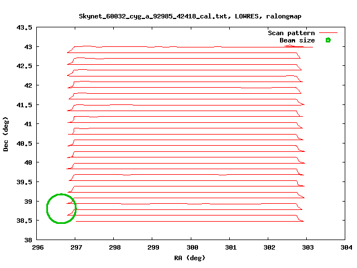Click the 'RA (deg)' axis label
Screen dimensions: 357x268
[x=190, y=258]
